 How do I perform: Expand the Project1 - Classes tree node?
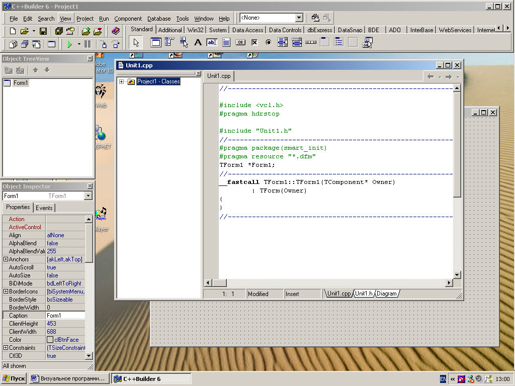click(x=122, y=81)
